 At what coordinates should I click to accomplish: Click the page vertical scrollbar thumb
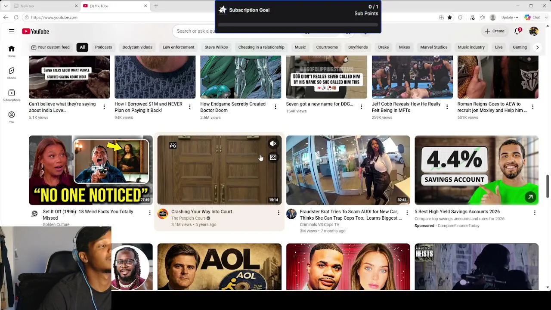[x=548, y=186]
